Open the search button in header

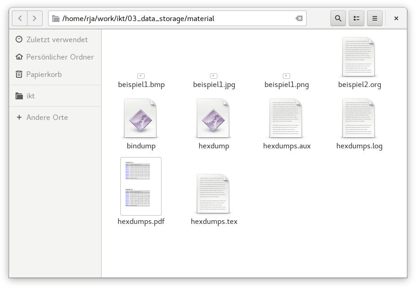tap(338, 18)
